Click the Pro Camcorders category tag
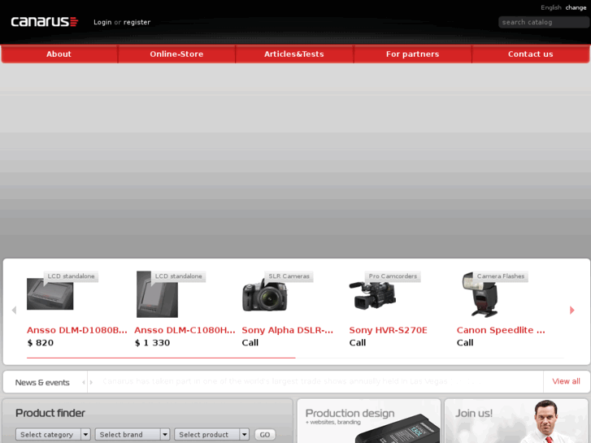 click(x=393, y=276)
